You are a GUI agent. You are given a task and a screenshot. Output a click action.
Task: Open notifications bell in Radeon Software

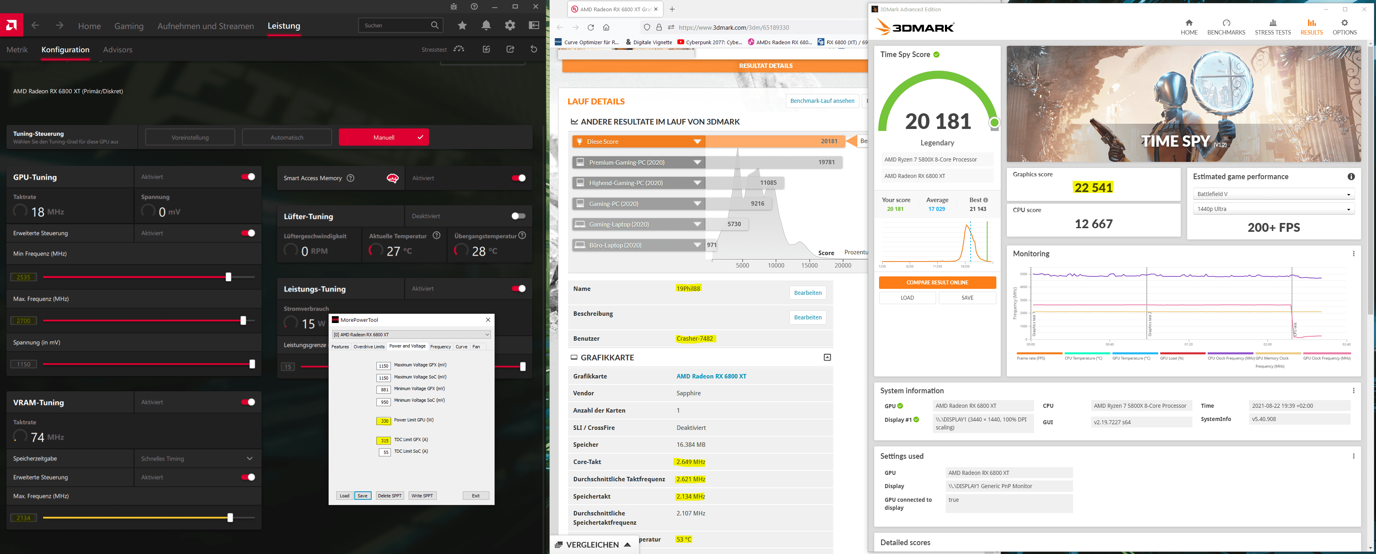coord(486,26)
